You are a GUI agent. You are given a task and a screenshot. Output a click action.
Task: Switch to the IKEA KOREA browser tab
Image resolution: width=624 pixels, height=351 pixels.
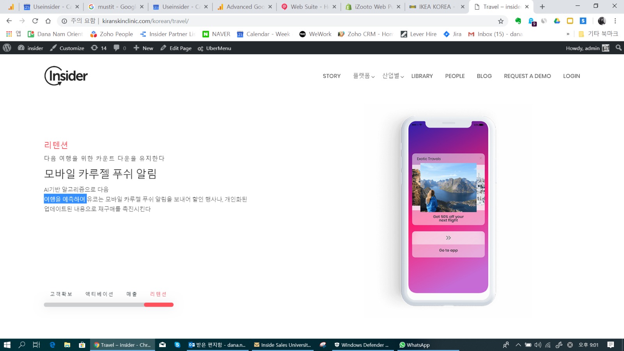click(434, 7)
